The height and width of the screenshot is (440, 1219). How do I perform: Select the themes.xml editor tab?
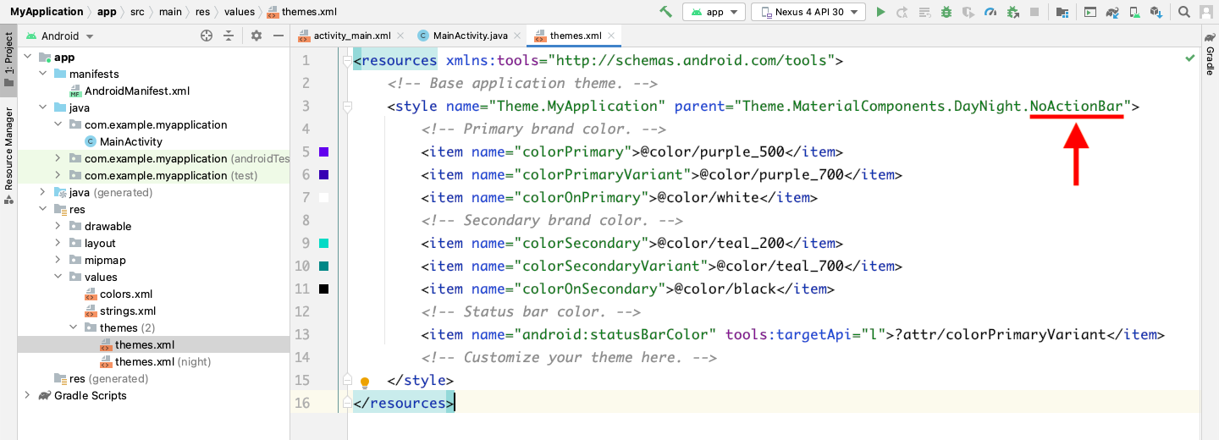(576, 36)
